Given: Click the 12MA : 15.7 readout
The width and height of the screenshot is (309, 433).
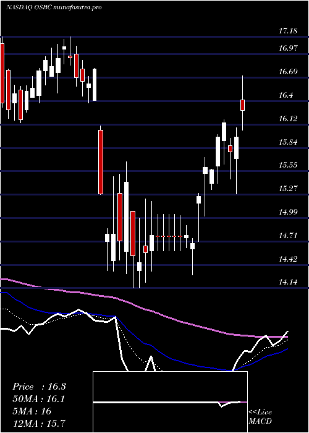Looking at the screenshot, I should pyautogui.click(x=39, y=423).
